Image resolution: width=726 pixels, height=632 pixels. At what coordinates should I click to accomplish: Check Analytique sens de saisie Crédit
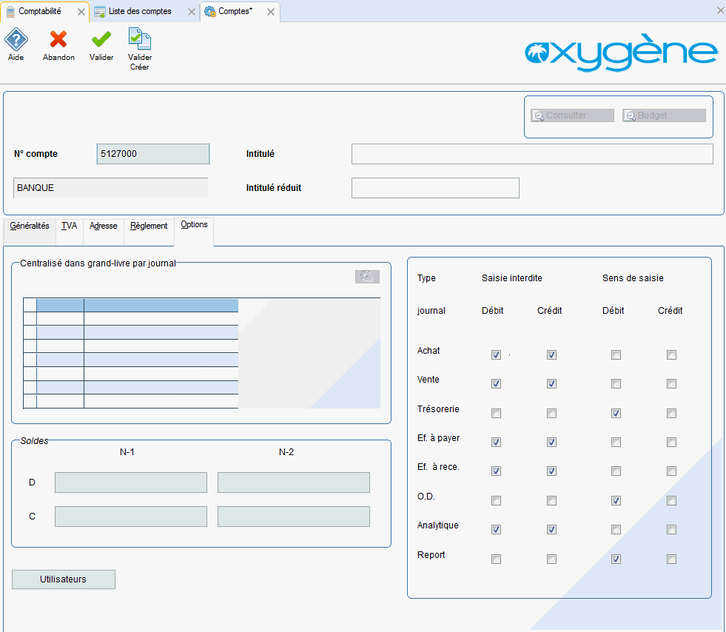[x=671, y=530]
